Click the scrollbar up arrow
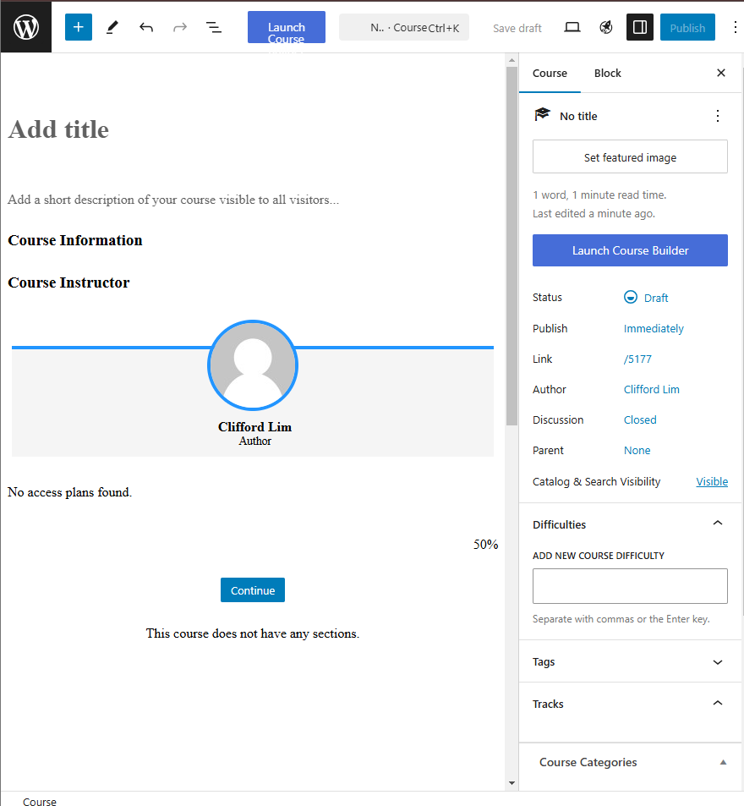This screenshot has width=744, height=806. pos(511,60)
